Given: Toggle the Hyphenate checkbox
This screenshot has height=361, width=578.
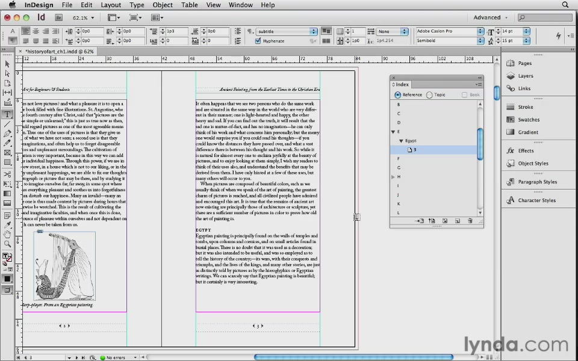Looking at the screenshot, I should 258,41.
